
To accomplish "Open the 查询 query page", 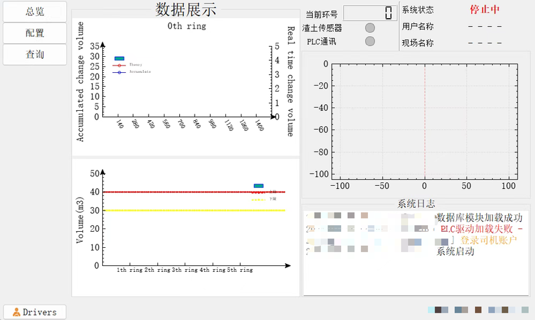I will point(35,54).
